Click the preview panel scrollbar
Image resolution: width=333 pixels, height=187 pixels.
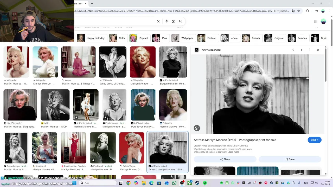tap(326, 65)
